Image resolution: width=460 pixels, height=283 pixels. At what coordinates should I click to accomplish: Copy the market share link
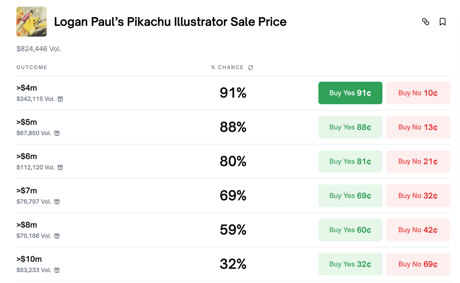pyautogui.click(x=426, y=22)
